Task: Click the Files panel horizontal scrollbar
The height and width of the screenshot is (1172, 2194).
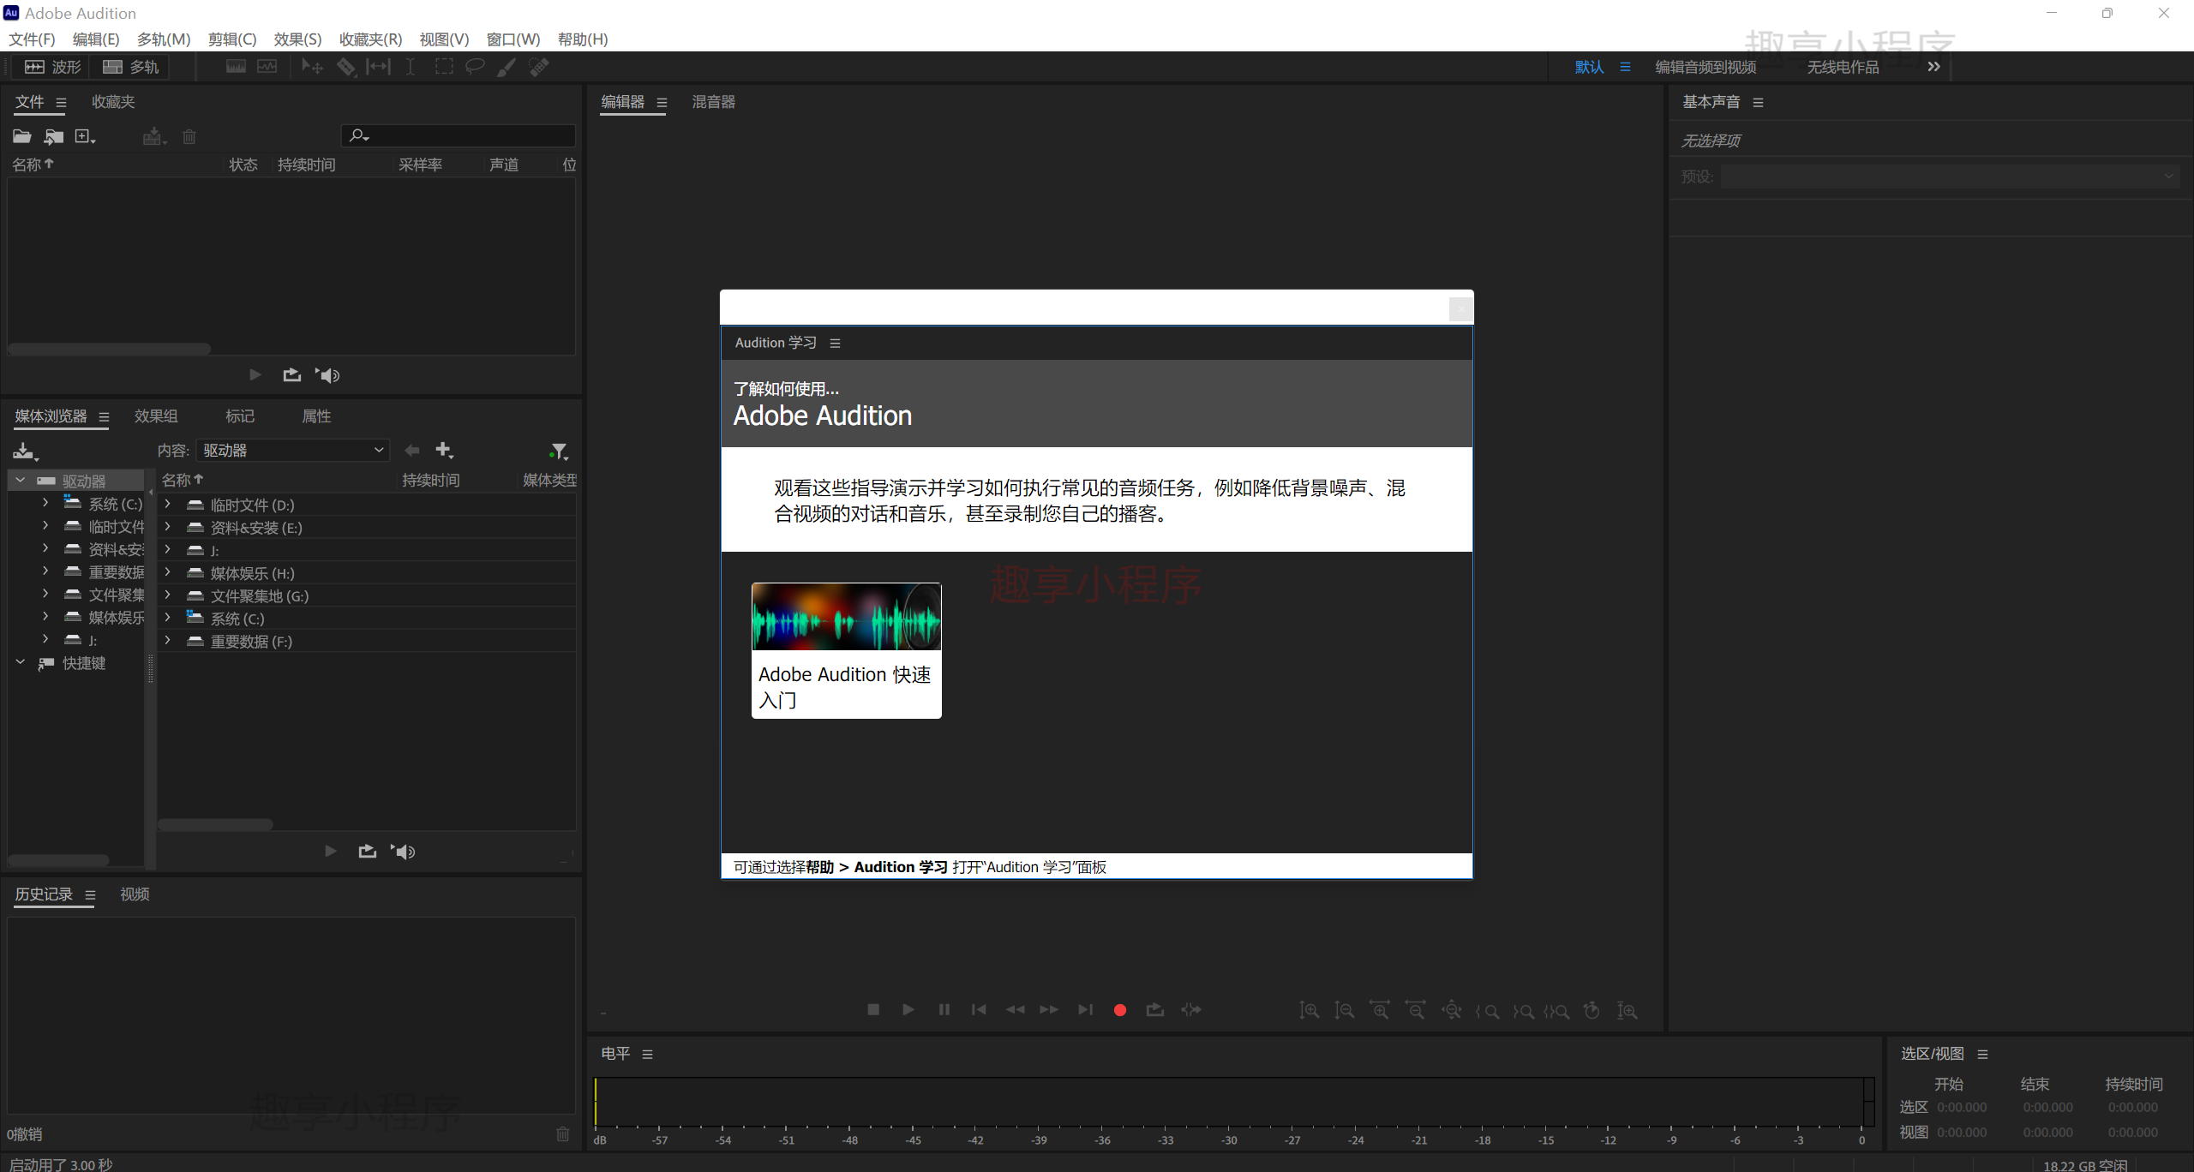Action: (109, 349)
